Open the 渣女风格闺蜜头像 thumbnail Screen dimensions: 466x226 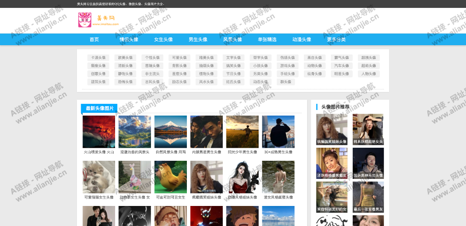[278, 177]
